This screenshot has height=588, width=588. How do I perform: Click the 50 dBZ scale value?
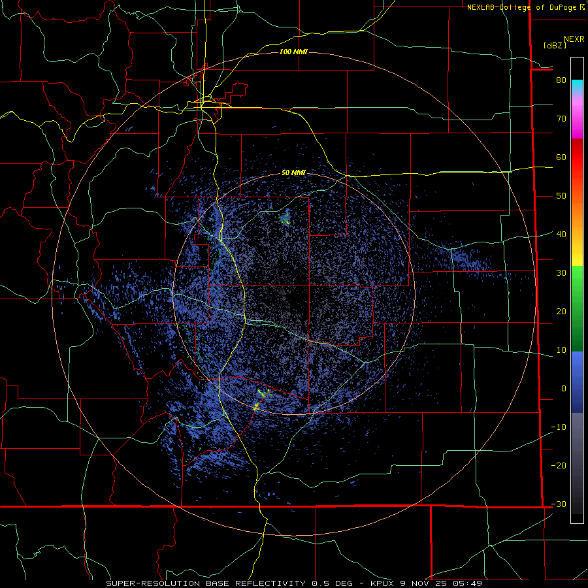tap(561, 196)
